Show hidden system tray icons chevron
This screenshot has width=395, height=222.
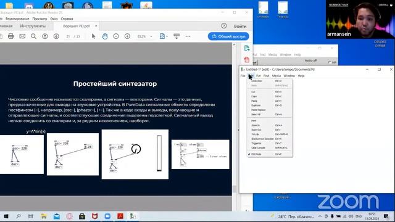[x=320, y=216]
